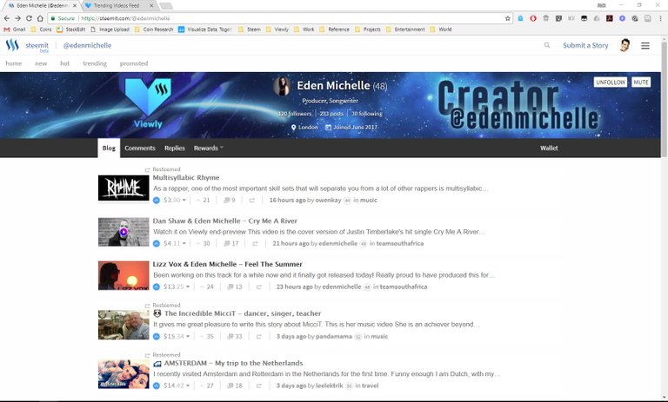Open Multisyllabic Rhyme post title
Viewport: 668px width, 402px height.
click(186, 177)
